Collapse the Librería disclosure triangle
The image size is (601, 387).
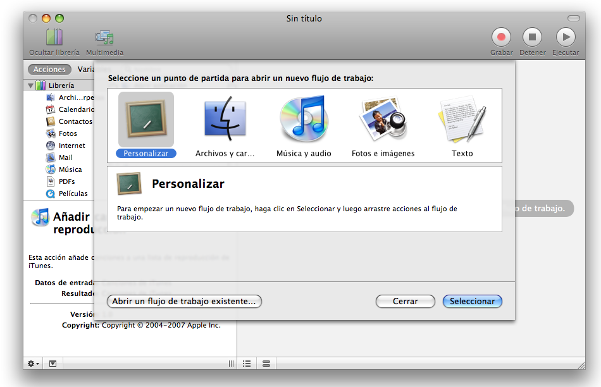coord(30,85)
